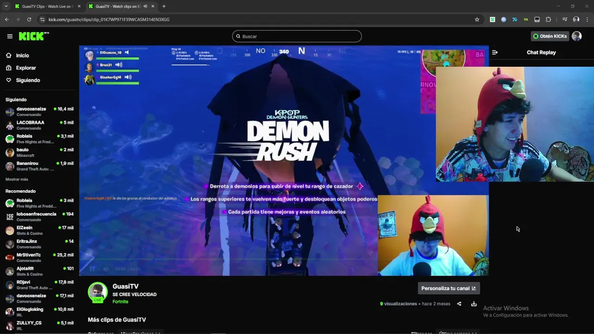Open the ElGlogloking IRL channel
Screen dimensions: 594x334
tap(39, 312)
